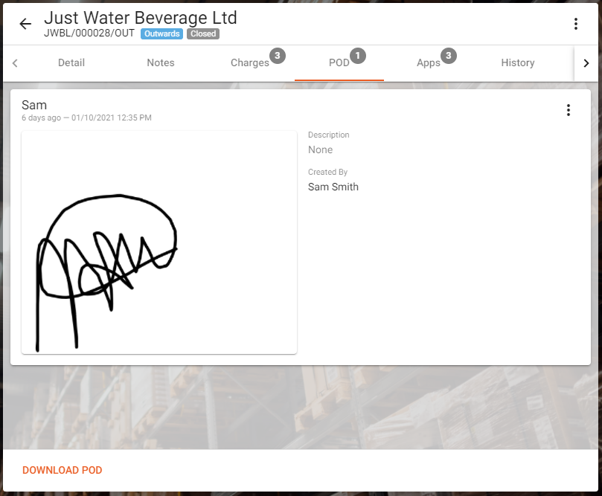Screen dimensions: 602x496
Task: Click the Closed status badge
Action: (x=203, y=33)
